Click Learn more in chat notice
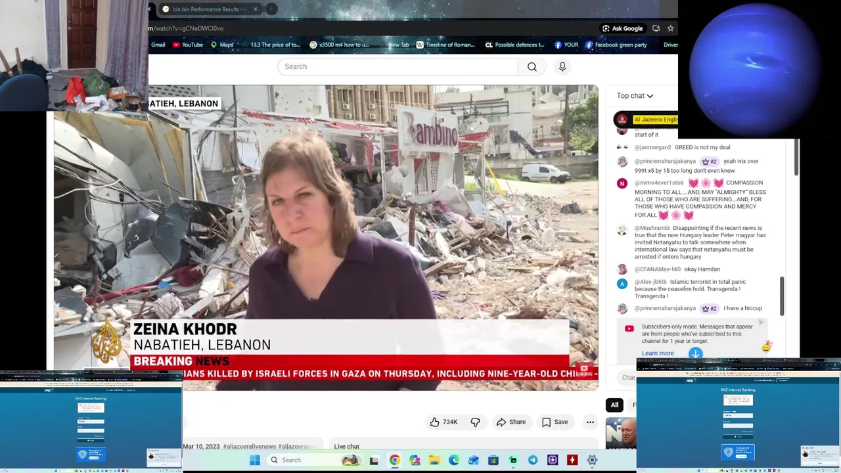This screenshot has width=841, height=473. point(658,353)
